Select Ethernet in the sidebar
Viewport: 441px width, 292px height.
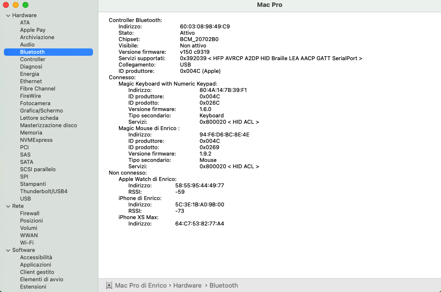point(31,81)
